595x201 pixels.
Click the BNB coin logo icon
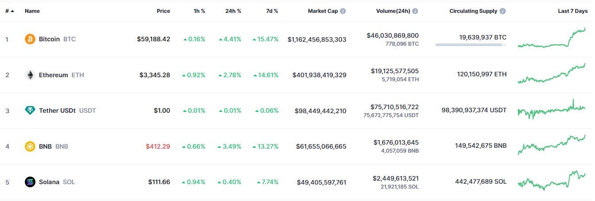(30, 146)
